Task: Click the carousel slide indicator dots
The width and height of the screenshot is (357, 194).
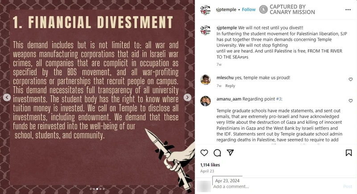Action: click(x=97, y=189)
